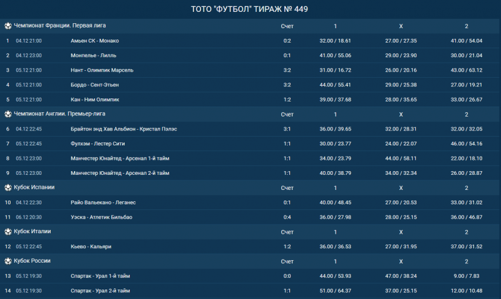Click the Счет column header in Кубок России row
Viewport: 501px width, 299px height.
287,261
